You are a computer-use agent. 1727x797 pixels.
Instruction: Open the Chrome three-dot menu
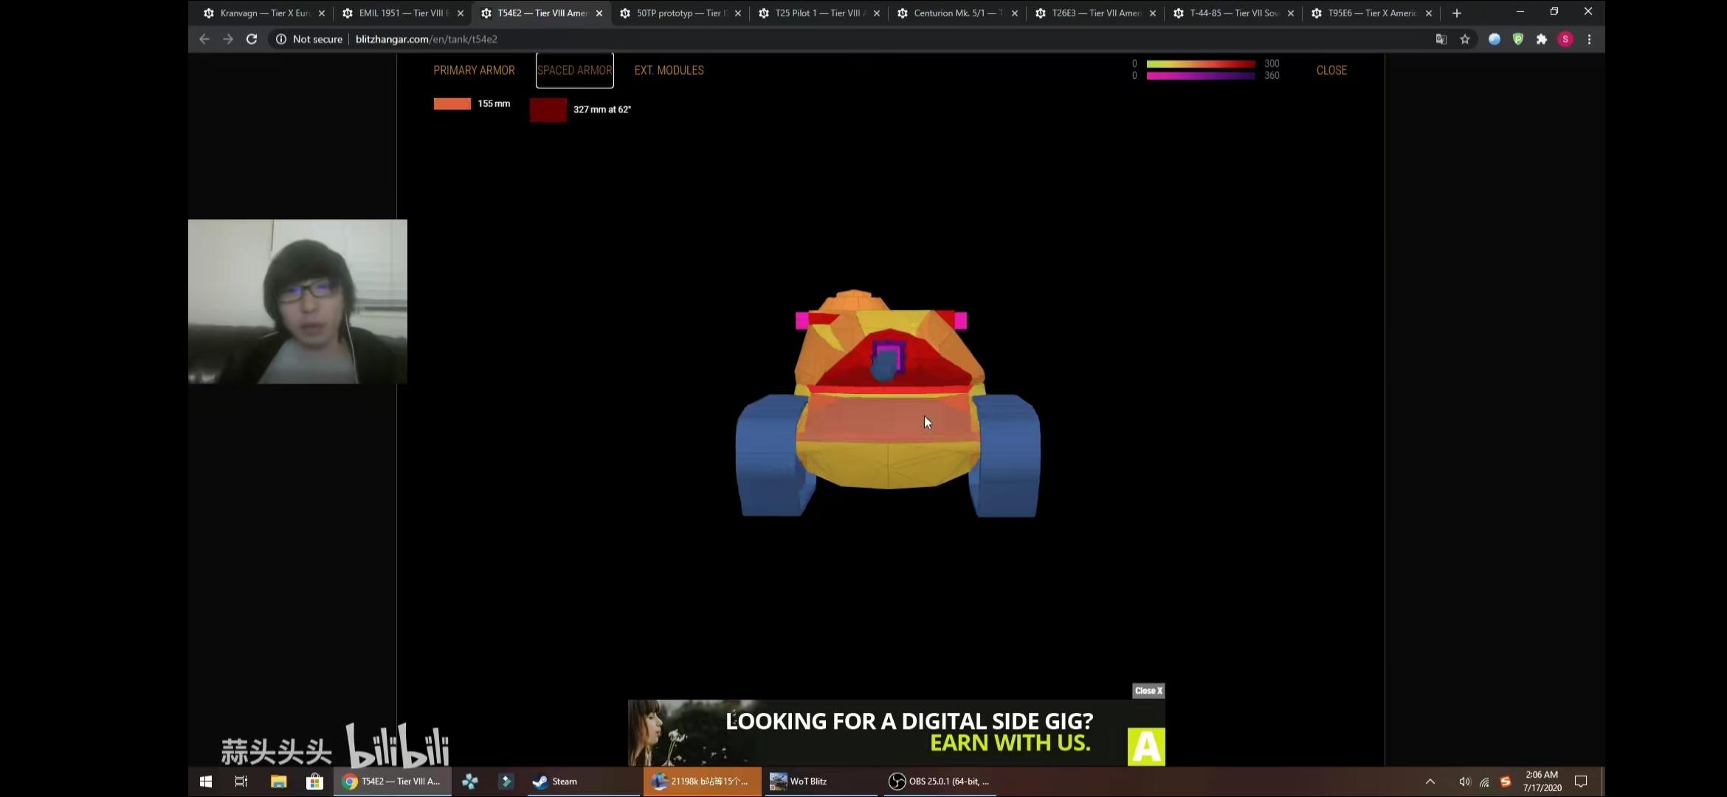[1590, 39]
